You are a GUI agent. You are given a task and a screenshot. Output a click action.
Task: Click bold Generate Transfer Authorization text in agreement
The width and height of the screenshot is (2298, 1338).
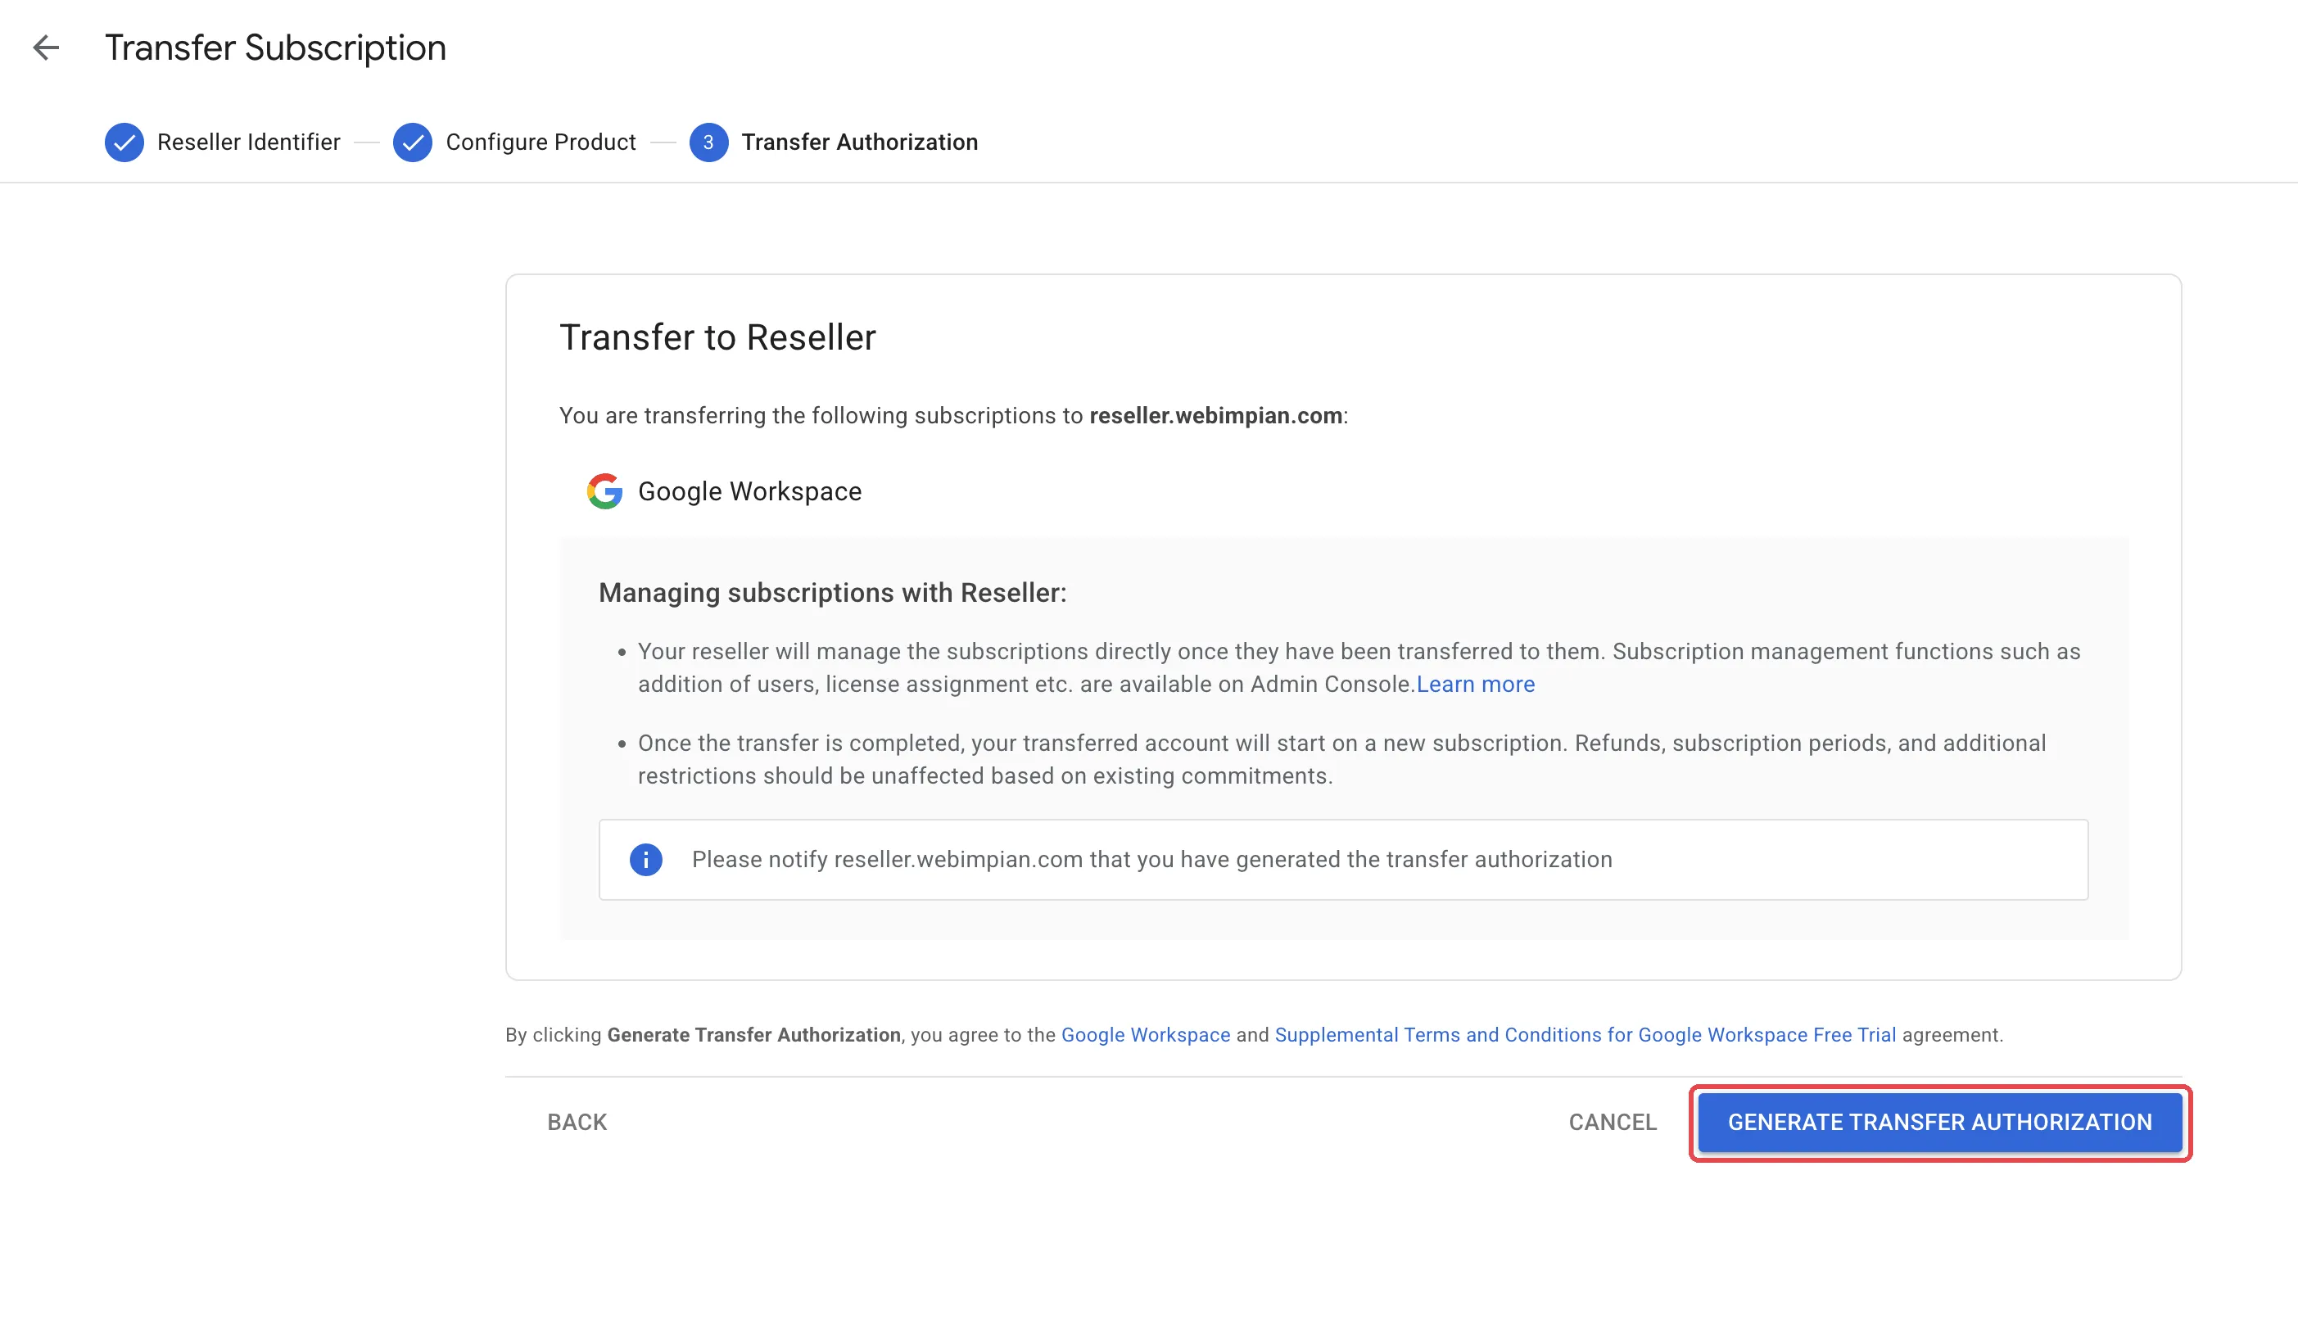(x=753, y=1034)
